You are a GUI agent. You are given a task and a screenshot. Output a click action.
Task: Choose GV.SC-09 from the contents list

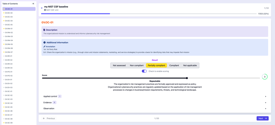9,123
